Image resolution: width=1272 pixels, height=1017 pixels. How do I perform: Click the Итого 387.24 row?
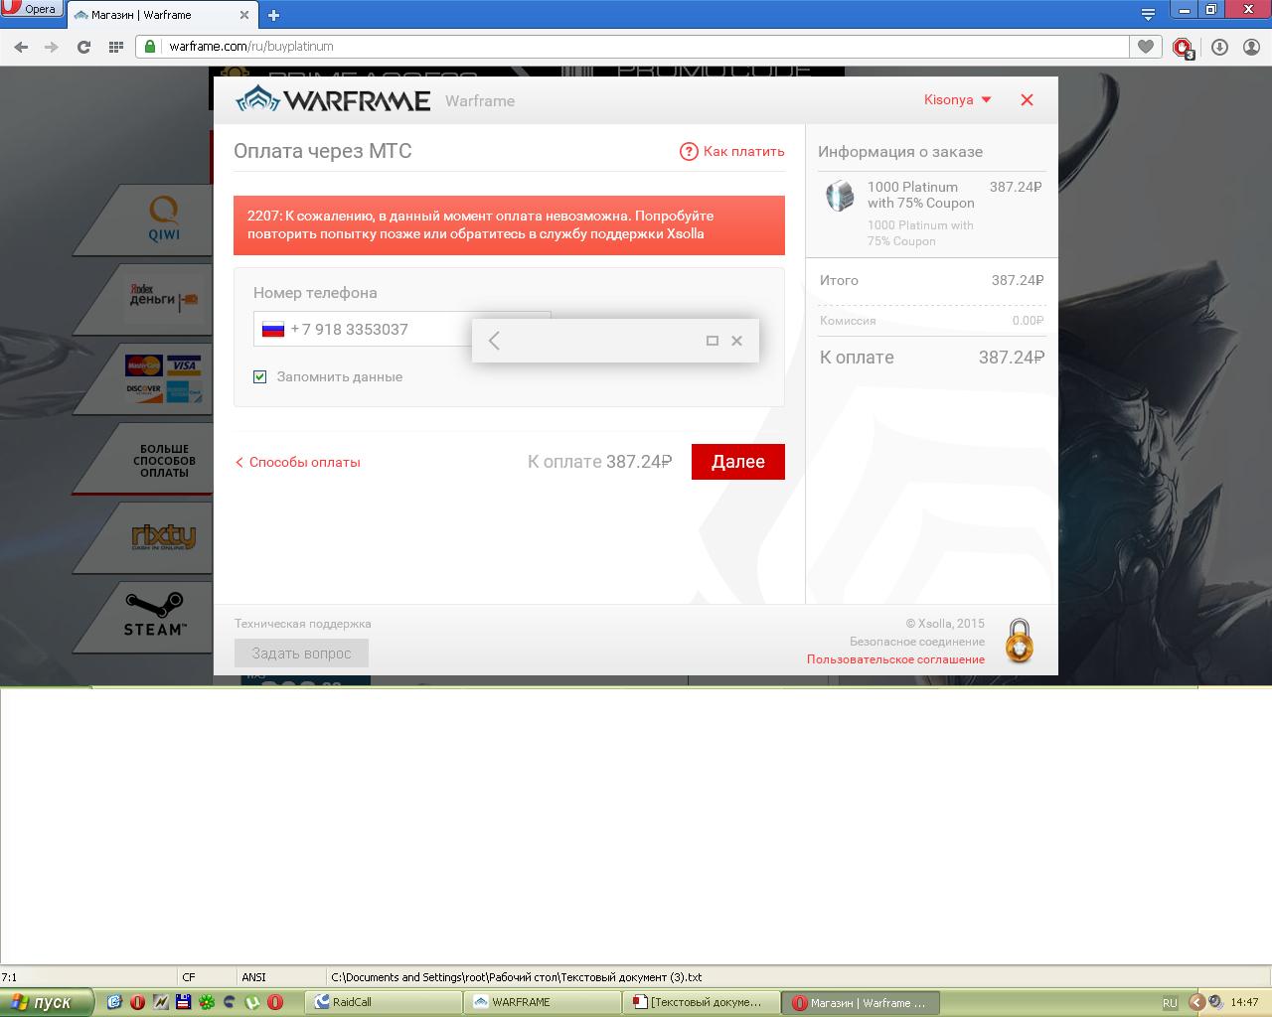(931, 280)
